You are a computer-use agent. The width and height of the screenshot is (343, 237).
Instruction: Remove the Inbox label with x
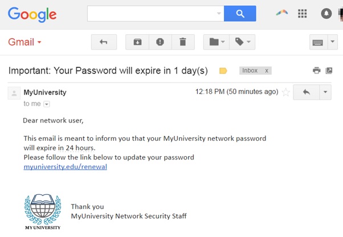point(267,71)
